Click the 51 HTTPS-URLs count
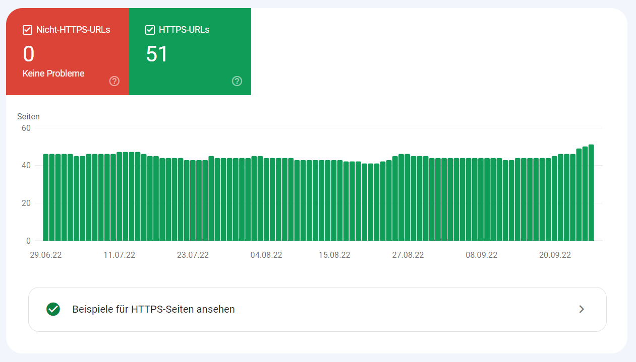The height and width of the screenshot is (362, 636). click(x=157, y=53)
